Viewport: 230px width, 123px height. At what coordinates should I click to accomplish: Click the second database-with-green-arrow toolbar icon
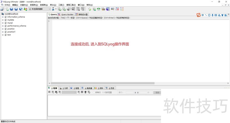pyautogui.click(x=64, y=9)
